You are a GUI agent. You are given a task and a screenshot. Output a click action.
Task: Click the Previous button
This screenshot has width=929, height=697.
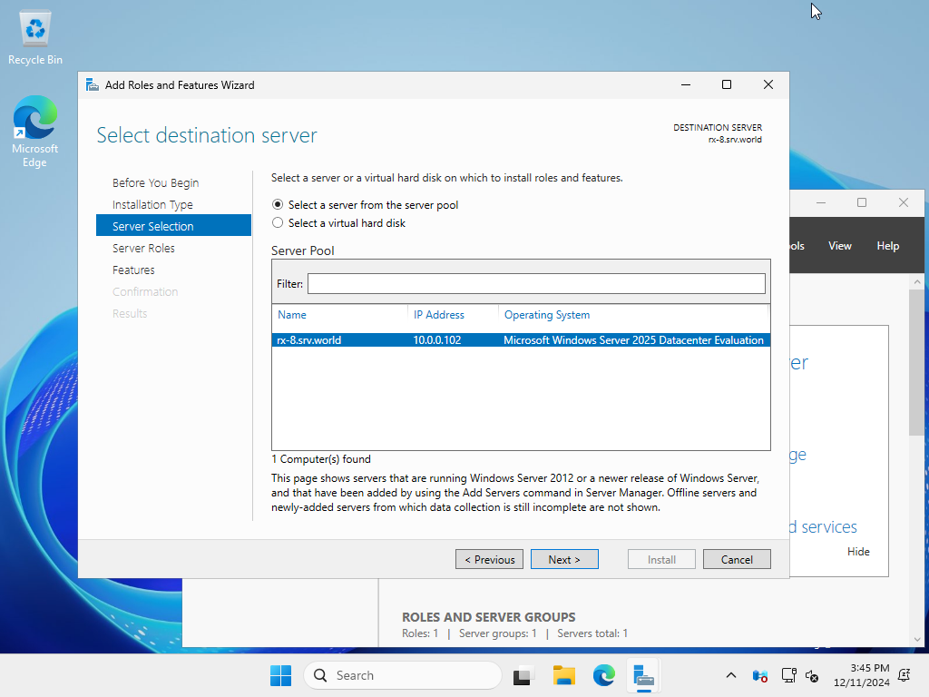pyautogui.click(x=489, y=559)
